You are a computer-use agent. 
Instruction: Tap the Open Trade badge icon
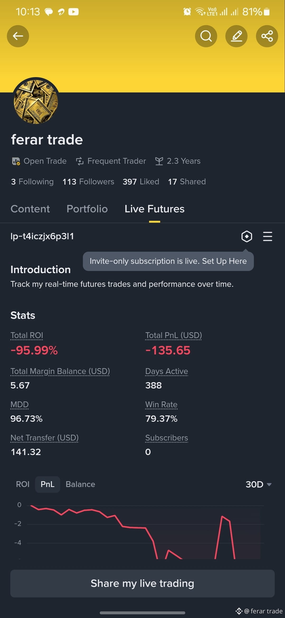tap(16, 161)
